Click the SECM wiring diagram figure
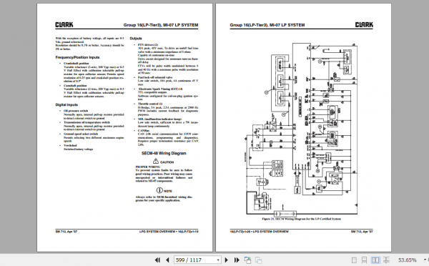This screenshot has height=266, width=429. pyautogui.click(x=302, y=129)
